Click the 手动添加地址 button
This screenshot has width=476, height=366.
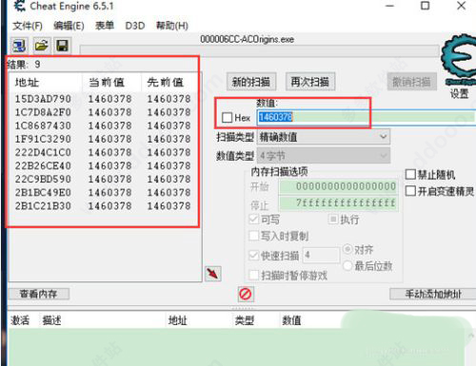pos(433,294)
